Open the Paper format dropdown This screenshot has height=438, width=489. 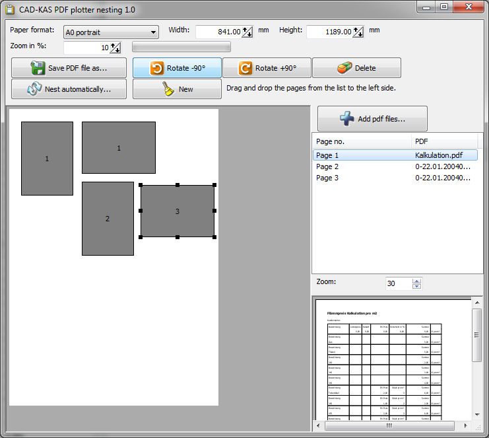click(153, 32)
